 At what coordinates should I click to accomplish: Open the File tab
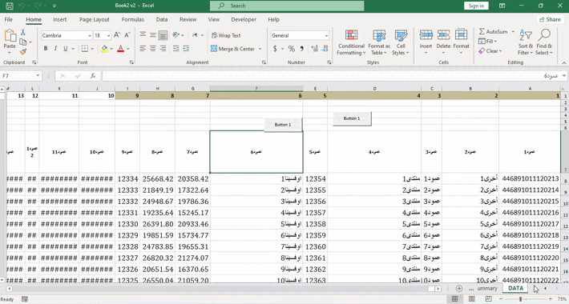8,19
